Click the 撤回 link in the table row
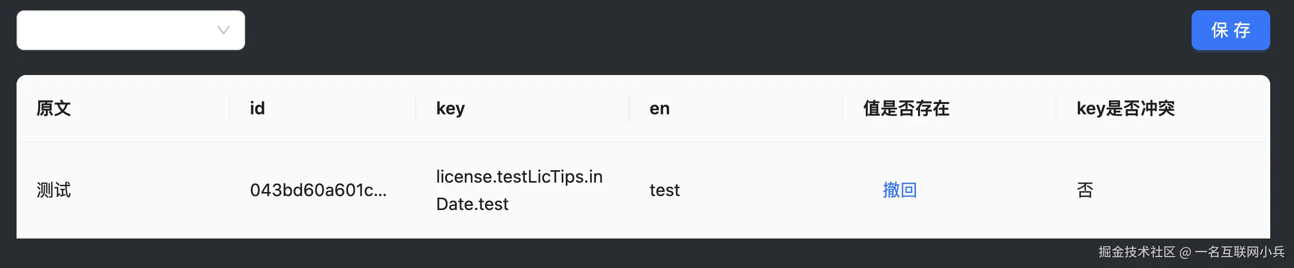1294x268 pixels. (899, 190)
